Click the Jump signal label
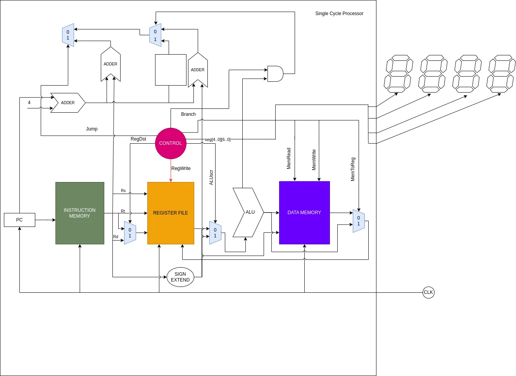This screenshot has height=376, width=516. [91, 129]
